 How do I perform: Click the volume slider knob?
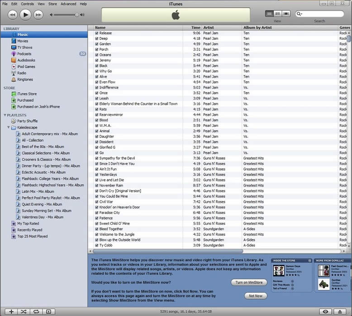pos(77,15)
